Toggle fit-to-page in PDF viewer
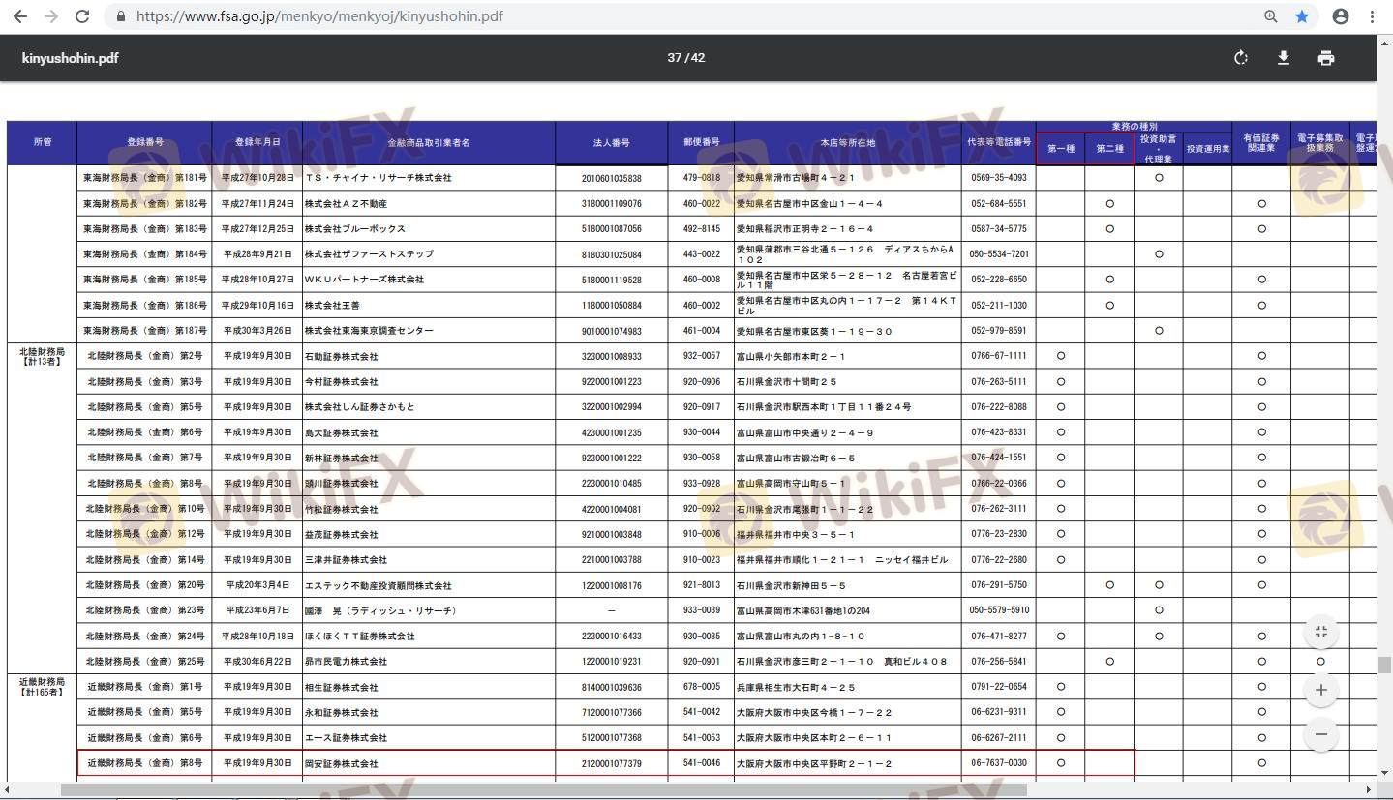This screenshot has height=800, width=1393. [x=1321, y=633]
